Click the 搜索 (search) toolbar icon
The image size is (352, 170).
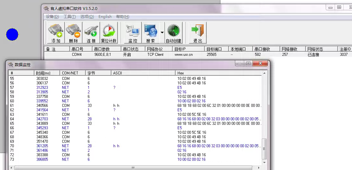(150, 33)
